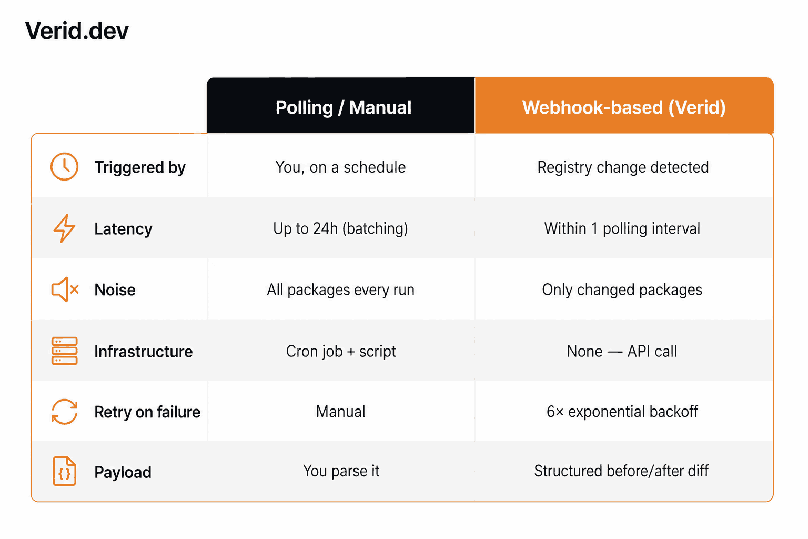The width and height of the screenshot is (808, 539).
Task: Click the circular arrows Retry icon
Action: coord(65,412)
